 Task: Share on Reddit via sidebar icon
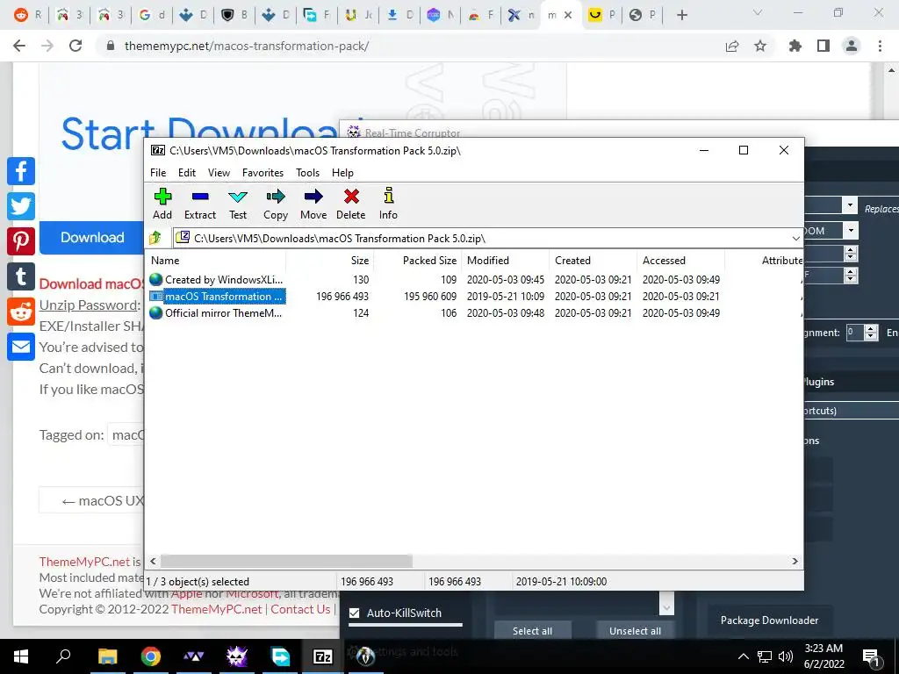coord(21,312)
